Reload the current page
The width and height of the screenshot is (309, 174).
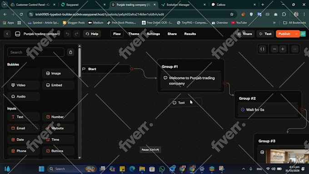pos(21,14)
